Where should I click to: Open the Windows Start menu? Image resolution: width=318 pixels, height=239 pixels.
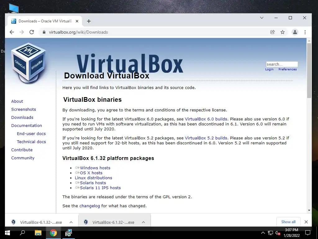[x=7, y=233]
